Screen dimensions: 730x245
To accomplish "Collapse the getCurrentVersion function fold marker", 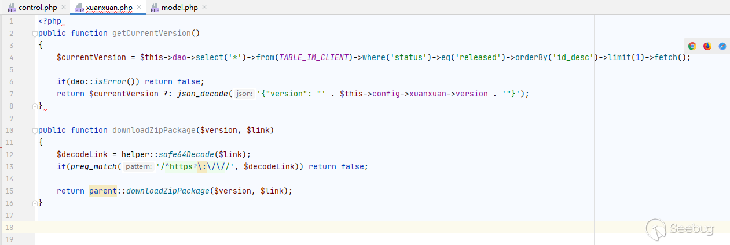I will pyautogui.click(x=35, y=33).
